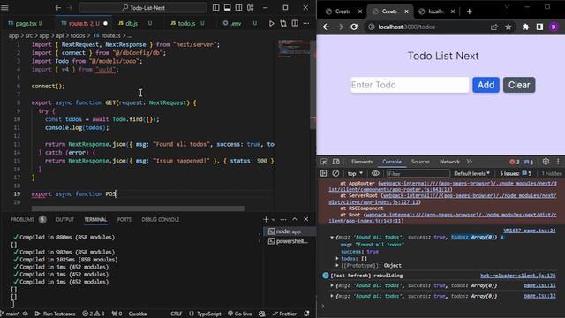Image resolution: width=565 pixels, height=318 pixels.
Task: Click the Enter Todo input field
Action: click(x=410, y=85)
